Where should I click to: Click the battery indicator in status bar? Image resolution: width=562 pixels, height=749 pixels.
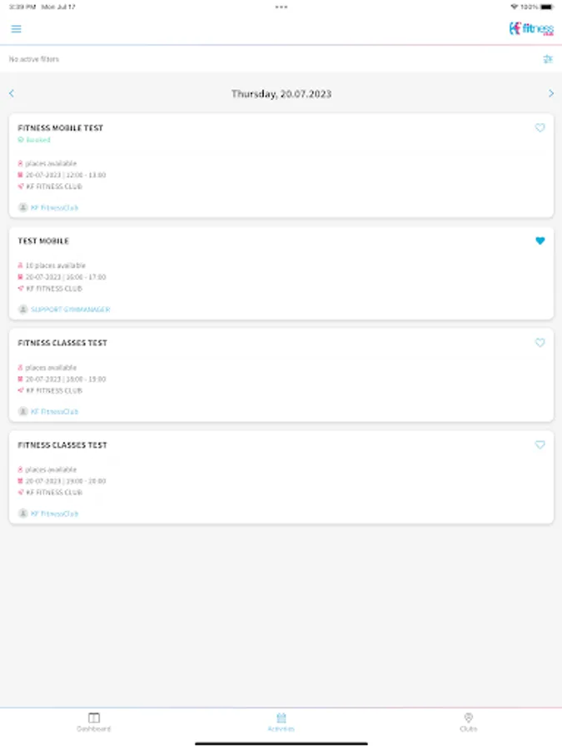[x=547, y=7]
